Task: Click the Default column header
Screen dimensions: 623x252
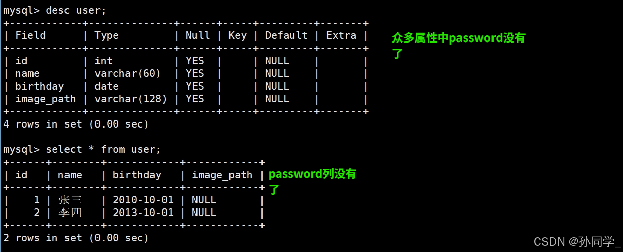Action: pos(286,35)
